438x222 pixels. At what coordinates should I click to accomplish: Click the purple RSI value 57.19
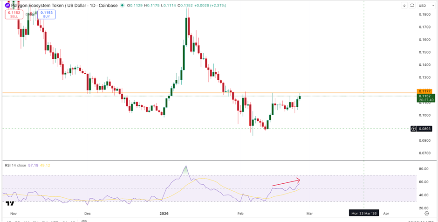[32, 166]
